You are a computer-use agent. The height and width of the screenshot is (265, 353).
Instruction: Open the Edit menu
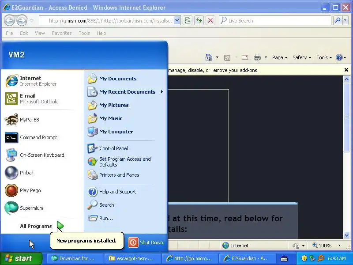(x=24, y=33)
